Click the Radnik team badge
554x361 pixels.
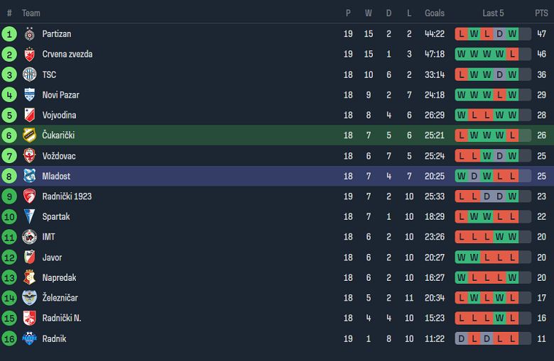pos(29,339)
